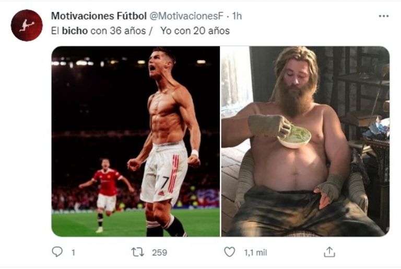Open the three-dot more options menu
This screenshot has height=269, width=401.
(x=384, y=16)
